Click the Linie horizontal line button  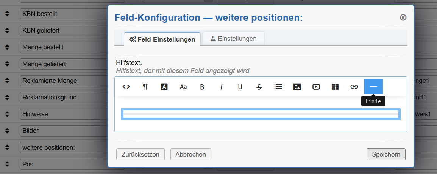373,87
